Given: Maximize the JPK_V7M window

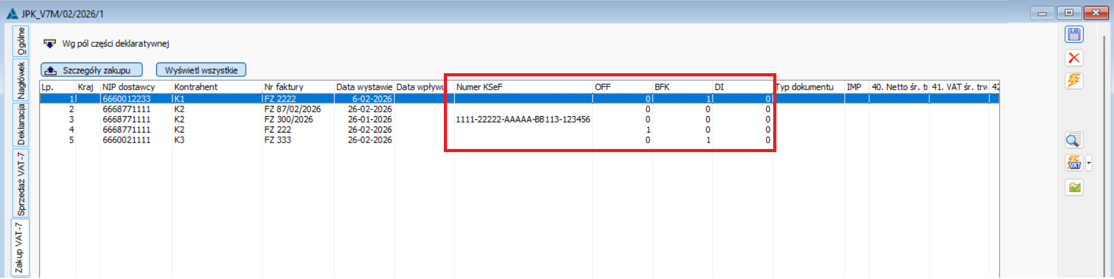Looking at the screenshot, I should pyautogui.click(x=1069, y=13).
